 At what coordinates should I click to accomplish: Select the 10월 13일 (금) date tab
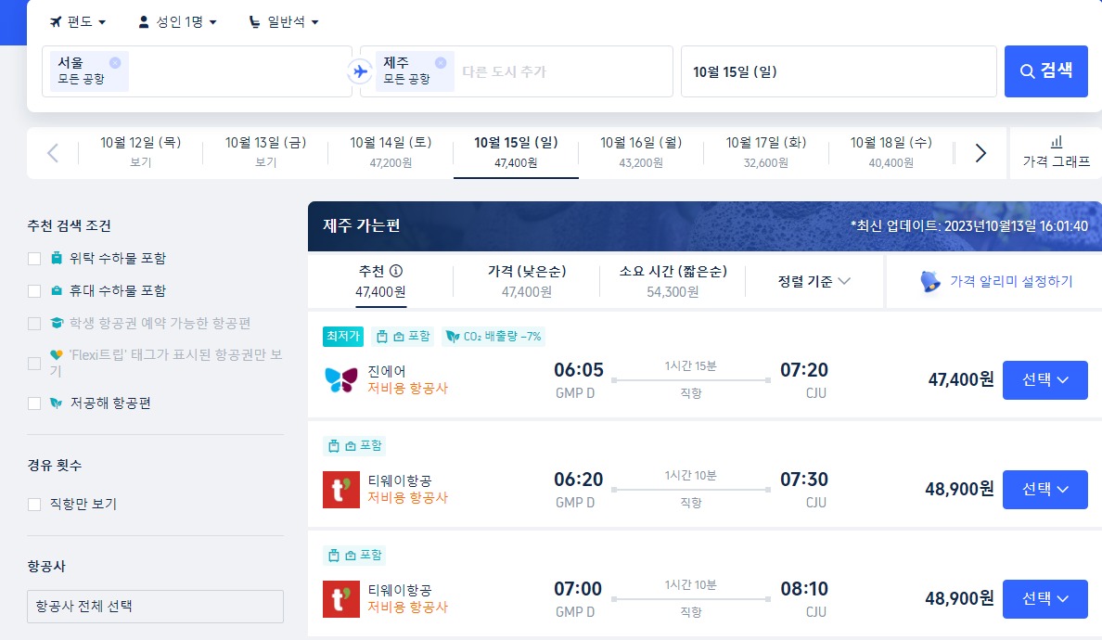point(265,152)
